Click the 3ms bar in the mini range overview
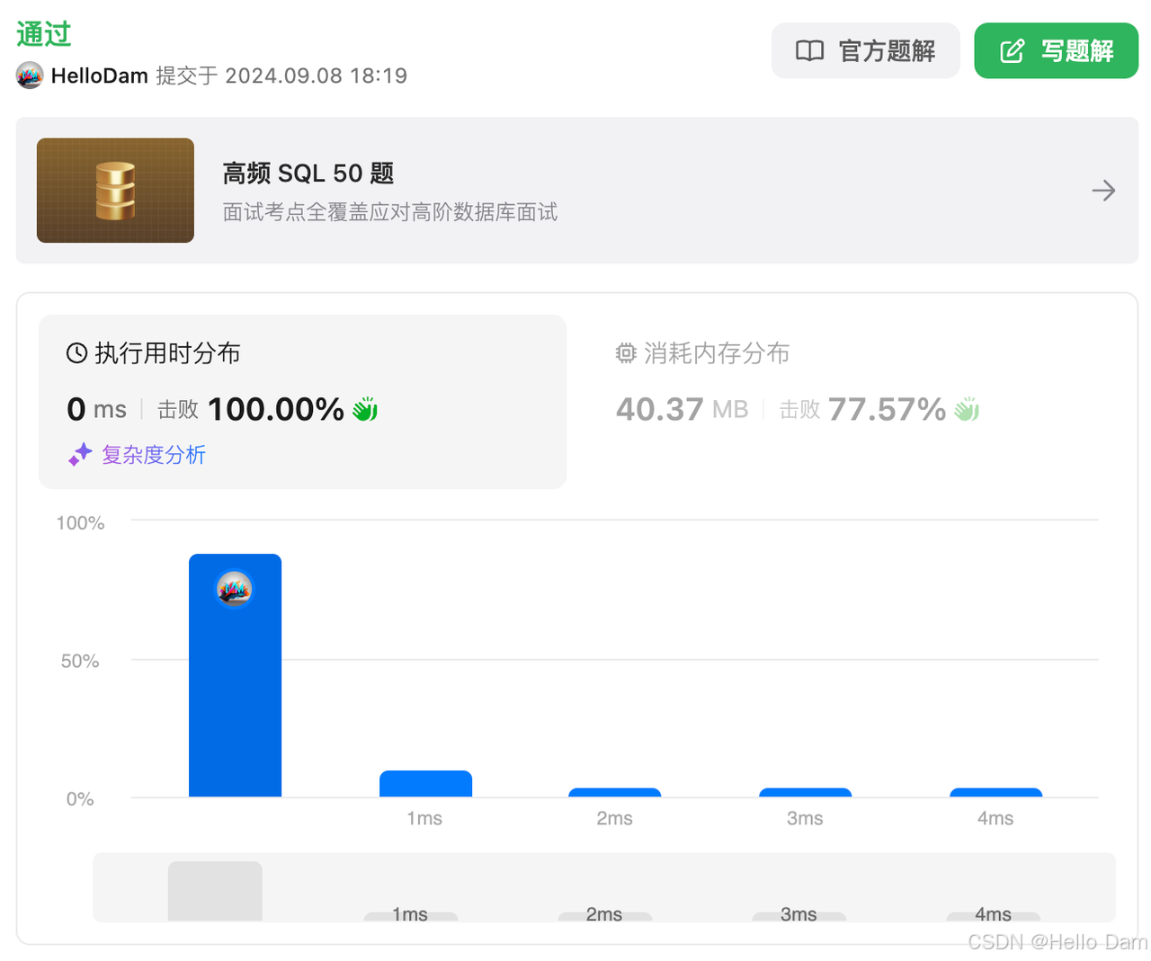 tap(799, 916)
